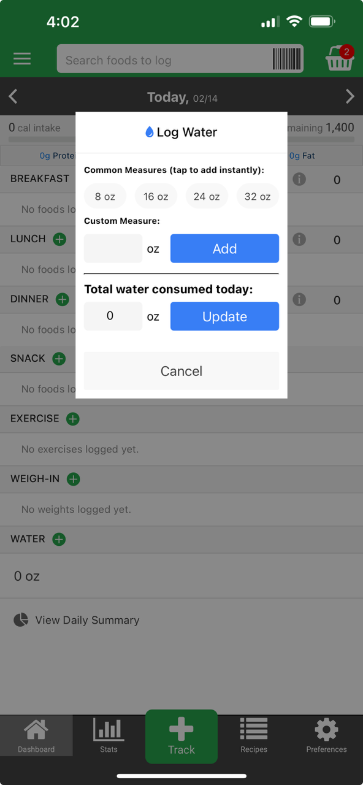The height and width of the screenshot is (785, 363).
Task: Tap the plus icon beside WEIGH-IN
Action: coord(73,479)
